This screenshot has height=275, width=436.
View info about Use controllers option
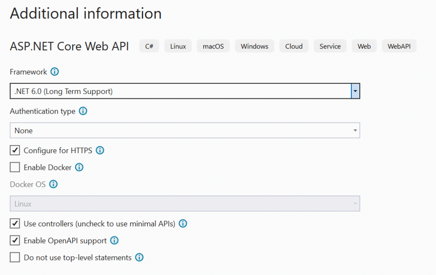[183, 223]
